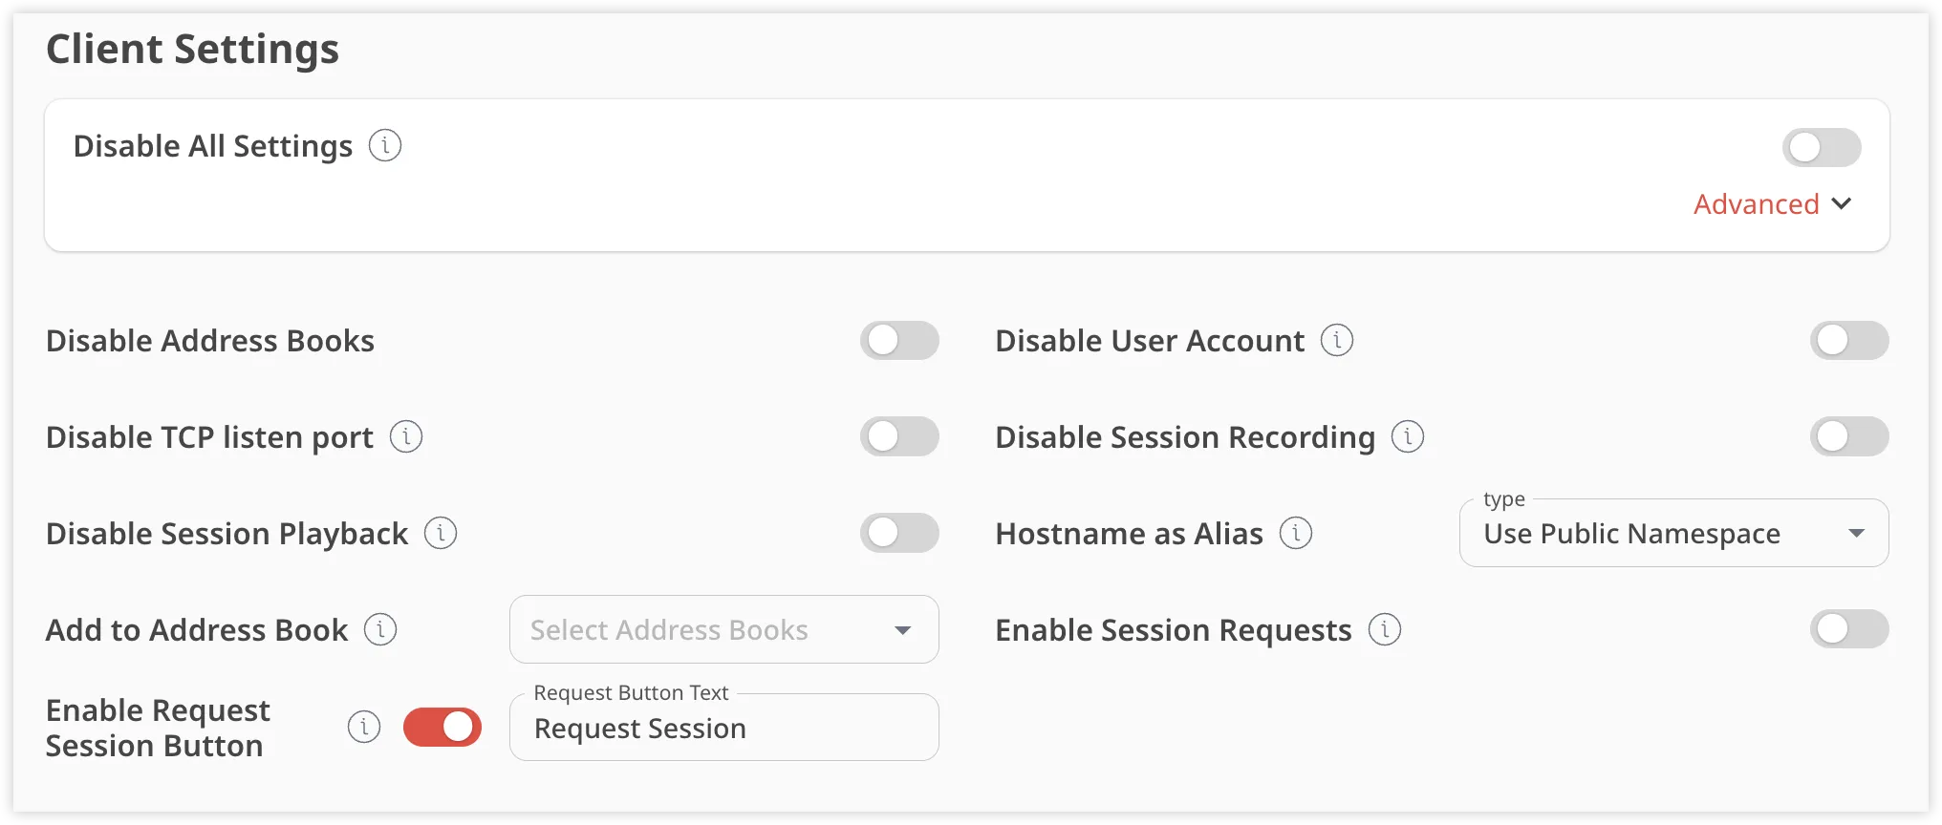Toggle Enable Session Requests on

pyautogui.click(x=1847, y=629)
